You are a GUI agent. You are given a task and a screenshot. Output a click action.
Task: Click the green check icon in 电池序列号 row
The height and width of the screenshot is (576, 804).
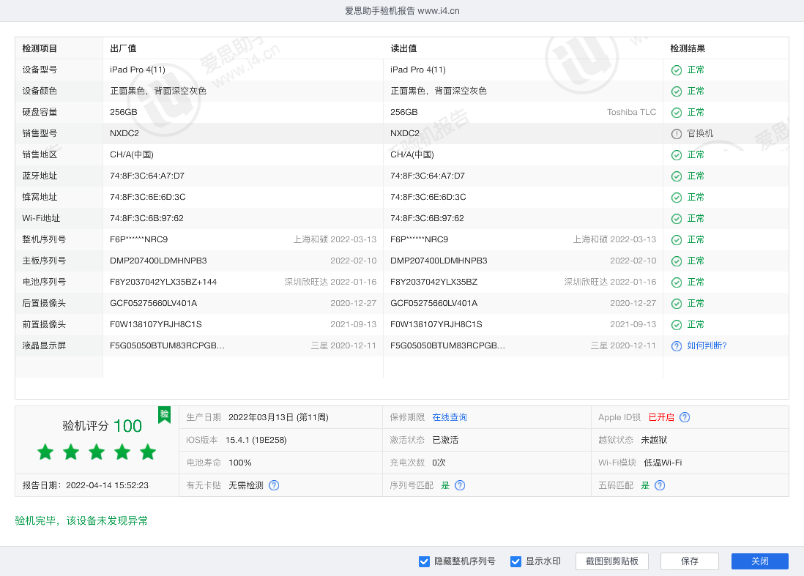(x=677, y=283)
